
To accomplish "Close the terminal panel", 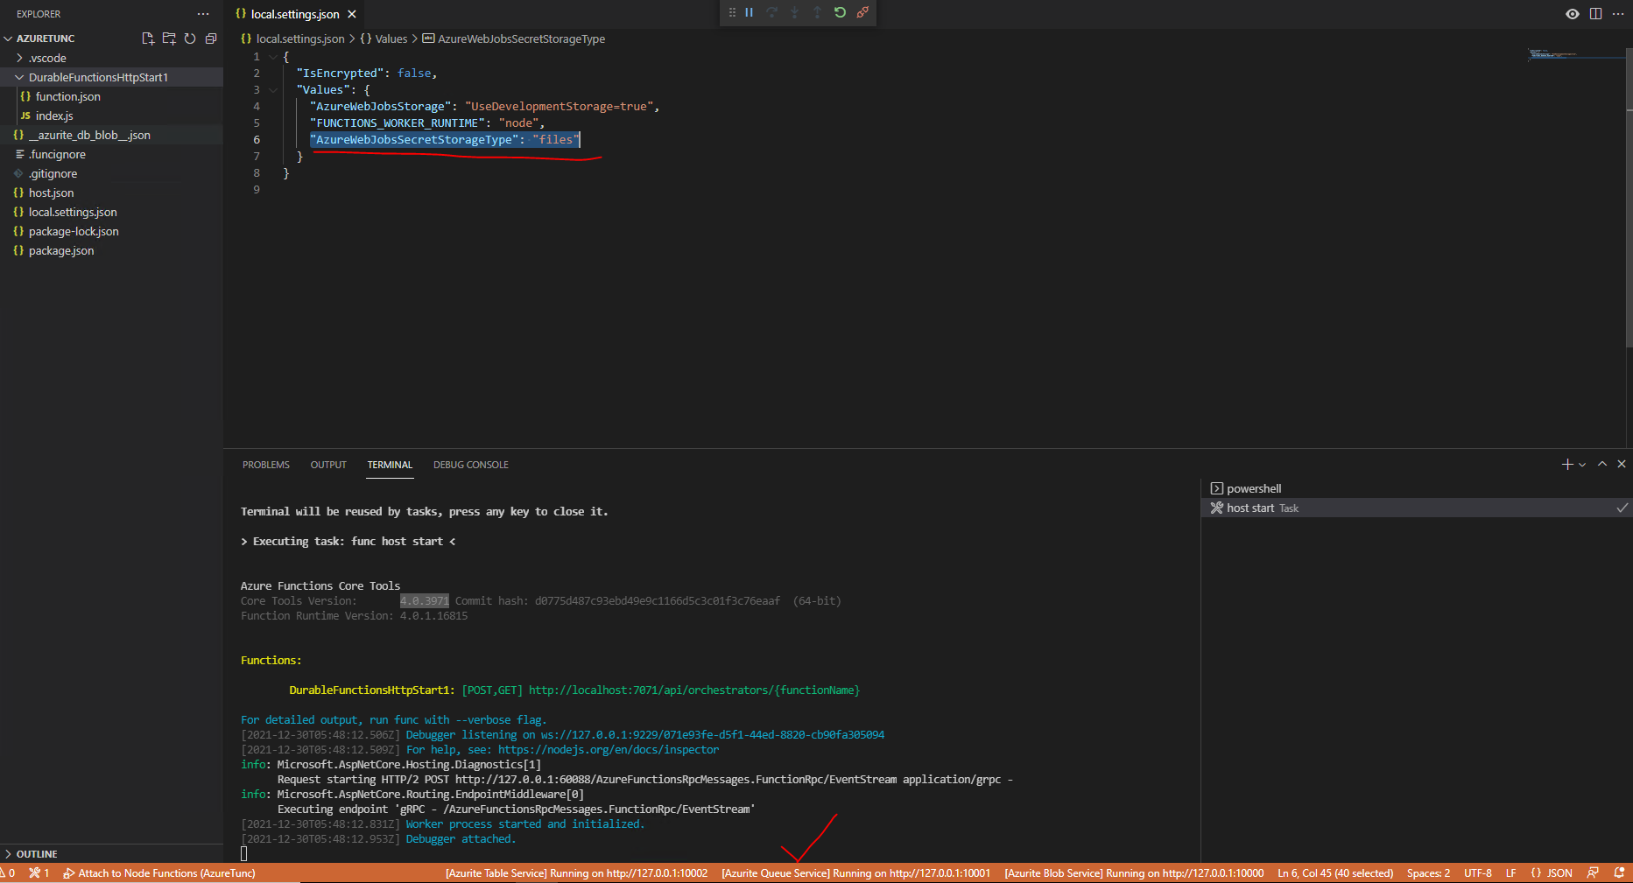I will (1622, 465).
